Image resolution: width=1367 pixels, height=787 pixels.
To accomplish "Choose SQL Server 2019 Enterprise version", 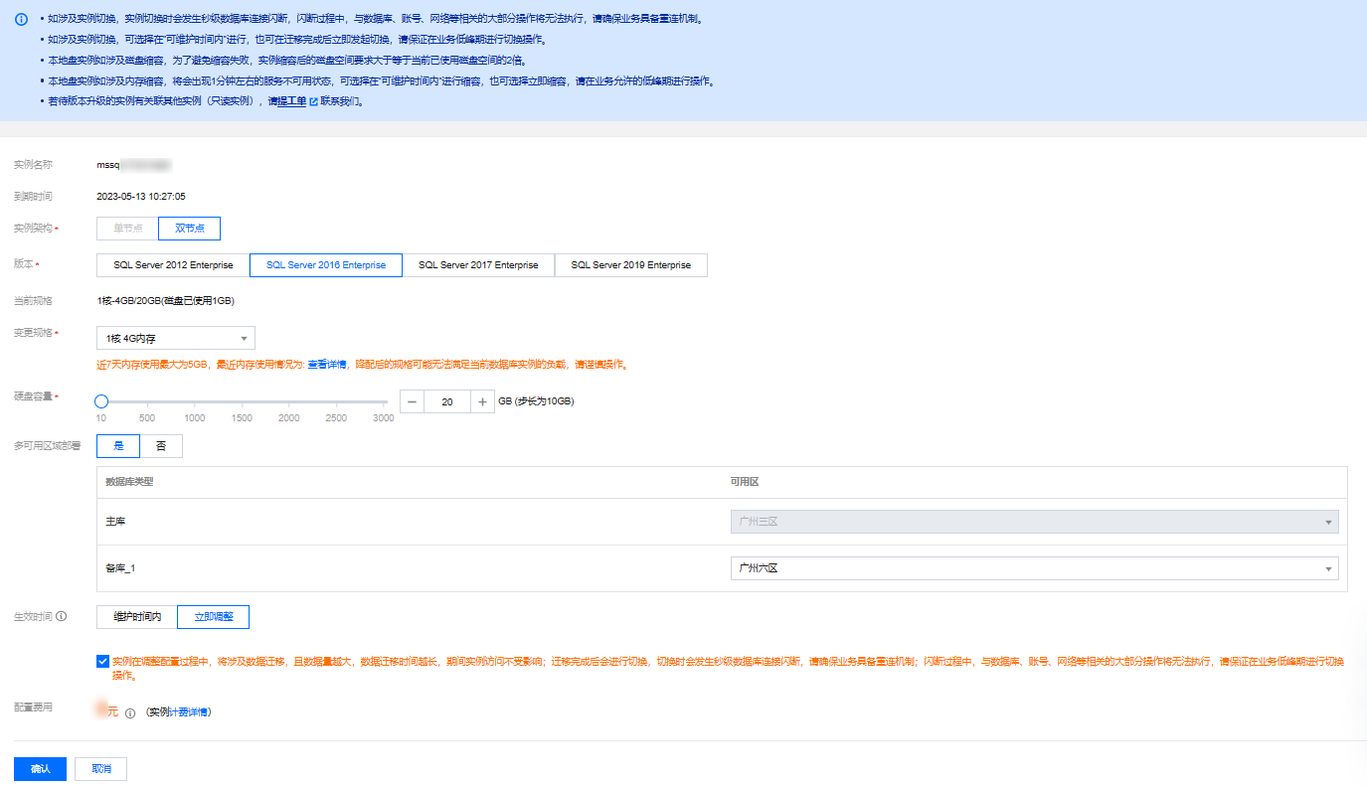I will (x=631, y=265).
